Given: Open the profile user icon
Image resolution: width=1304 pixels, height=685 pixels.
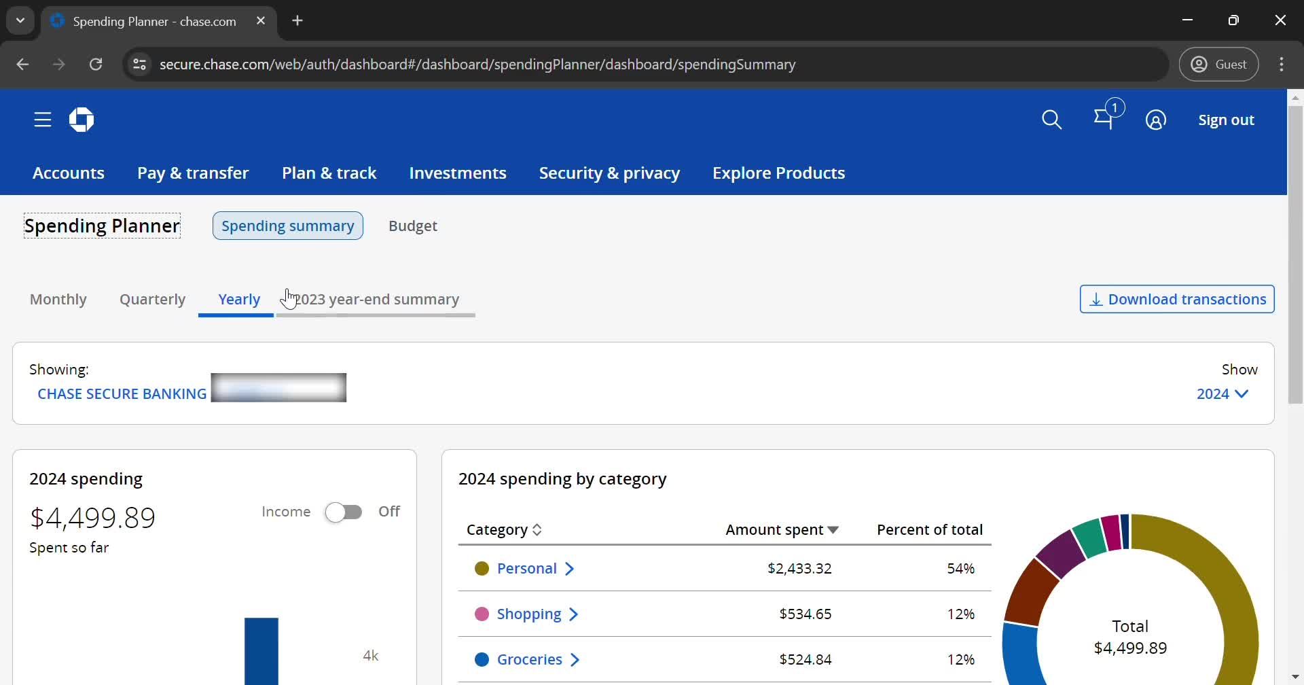Looking at the screenshot, I should [x=1155, y=120].
